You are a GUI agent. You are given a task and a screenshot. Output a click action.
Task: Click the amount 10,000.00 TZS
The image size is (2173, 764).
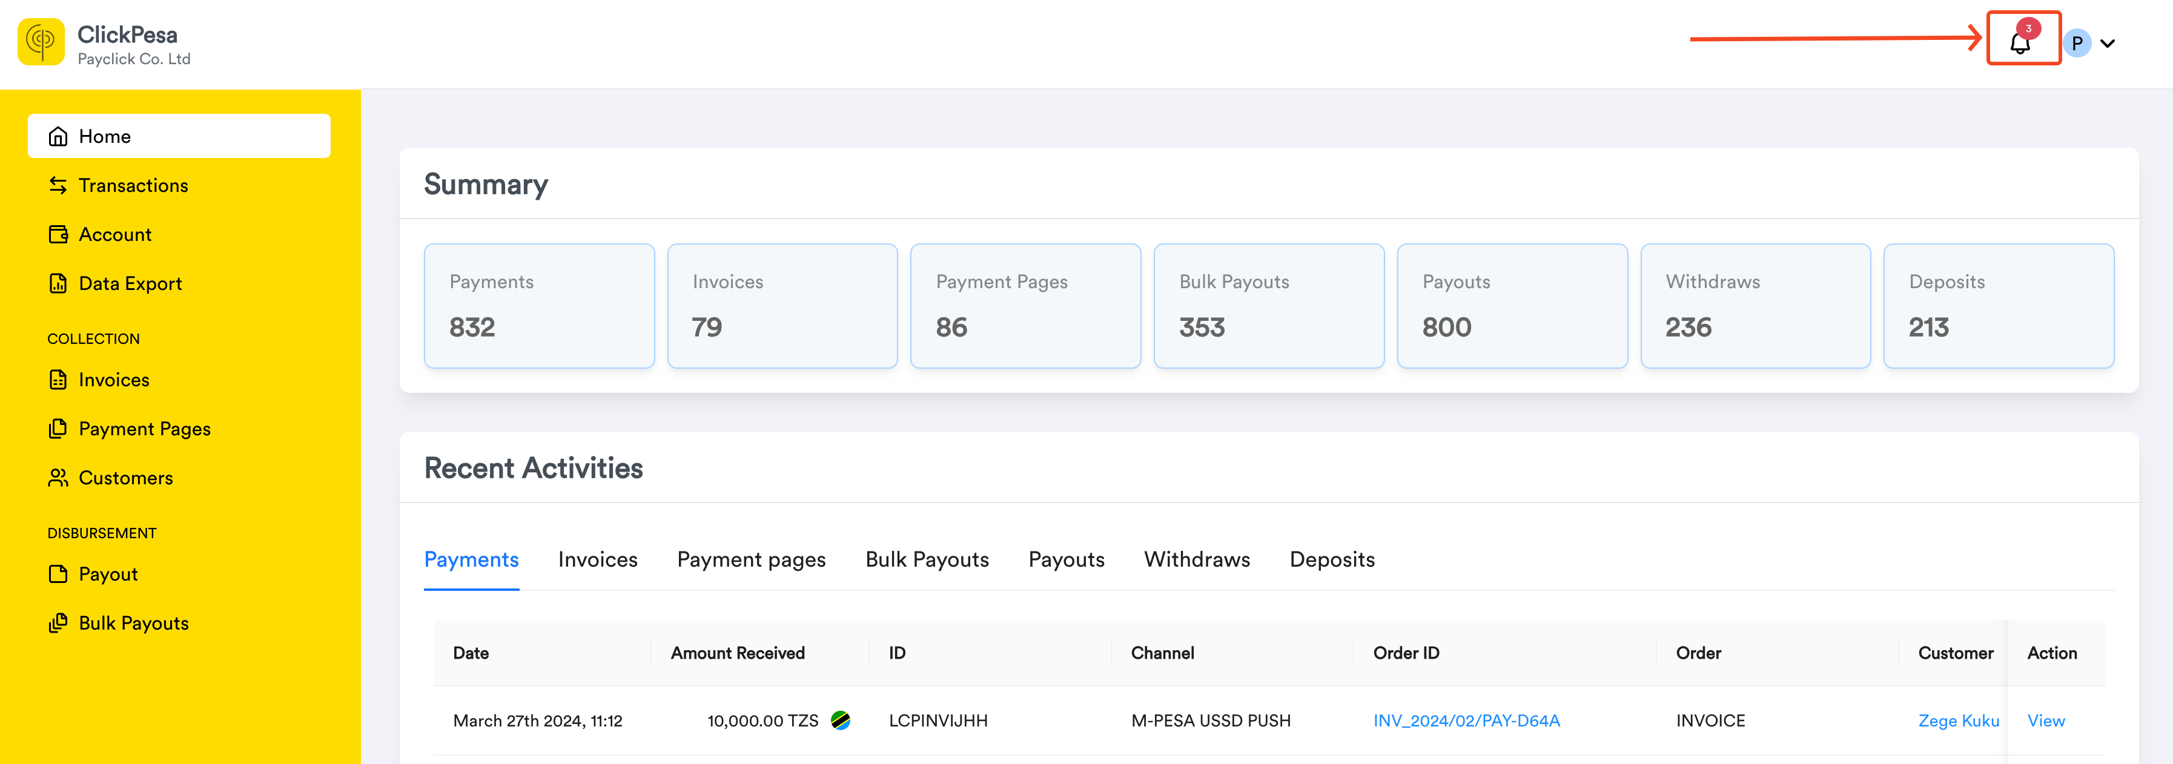[762, 720]
